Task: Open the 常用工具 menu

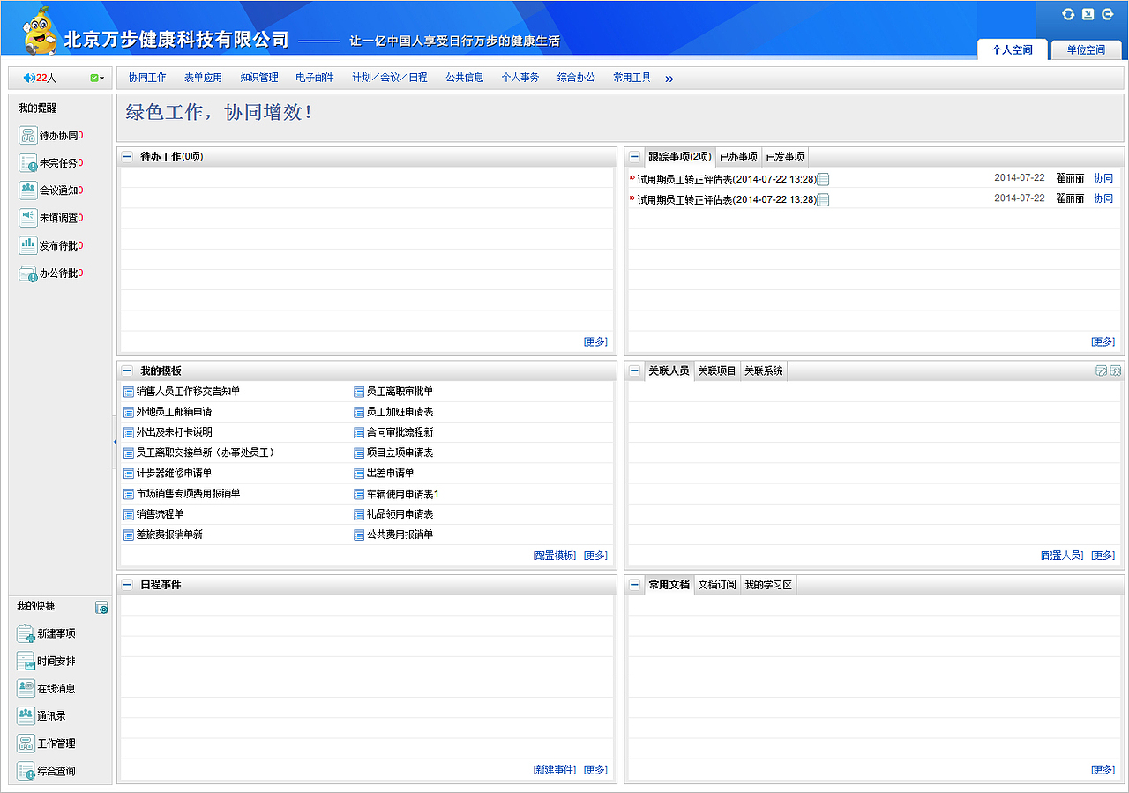Action: coord(632,78)
